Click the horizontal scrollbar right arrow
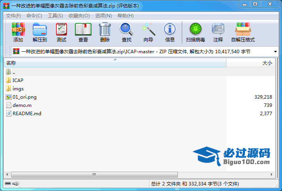The width and height of the screenshot is (282, 191). pyautogui.click(x=272, y=174)
